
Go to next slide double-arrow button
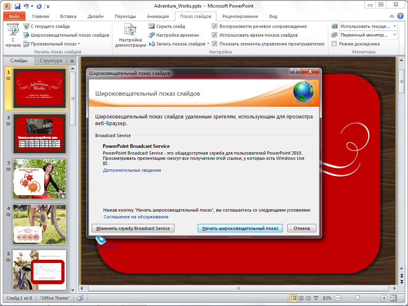(x=402, y=282)
